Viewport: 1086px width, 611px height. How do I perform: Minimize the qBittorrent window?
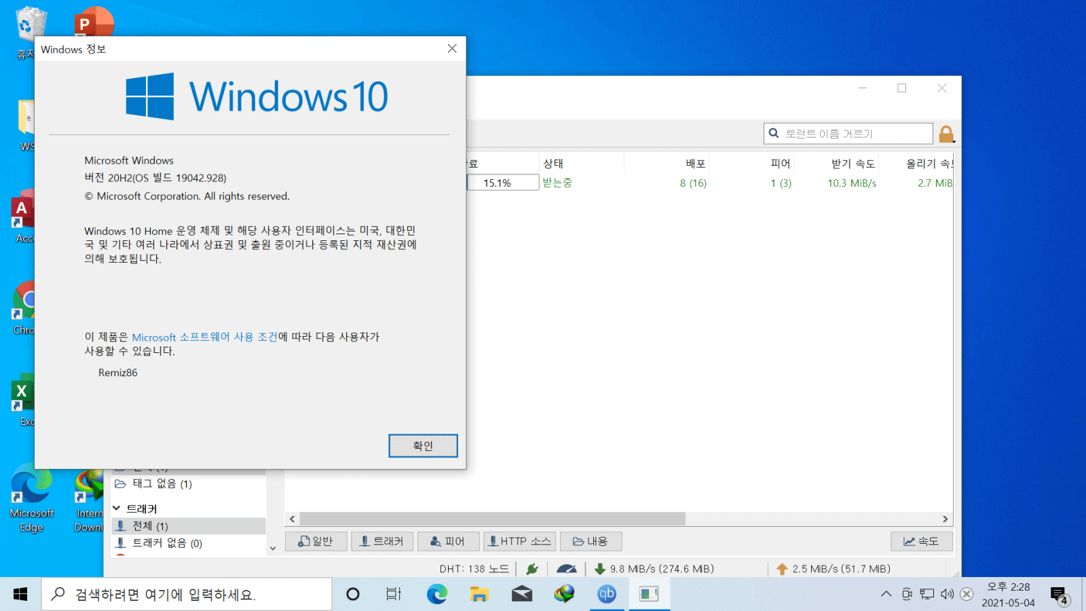point(863,88)
